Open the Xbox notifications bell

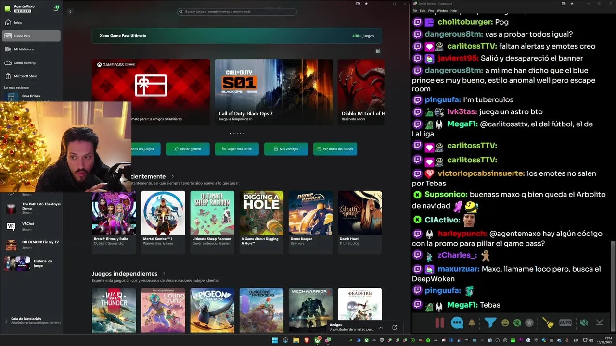[x=56, y=9]
